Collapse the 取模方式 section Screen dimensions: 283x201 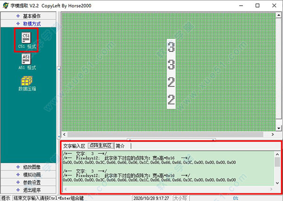pyautogui.click(x=29, y=24)
